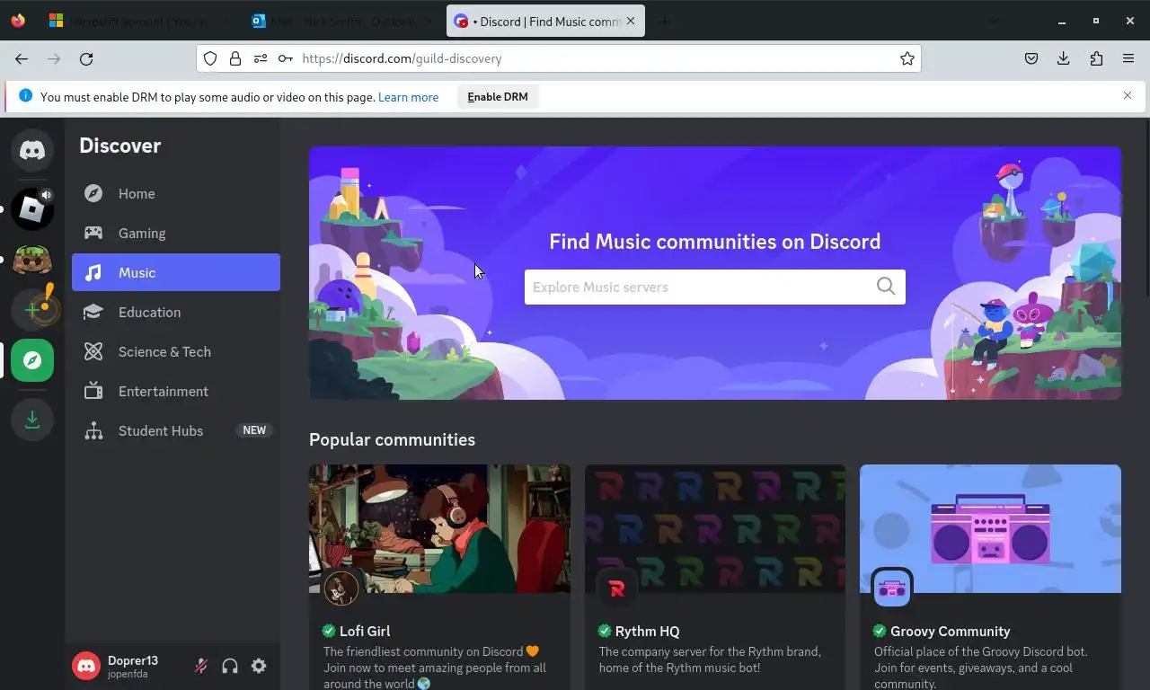Open the Roblox server in server list

pyautogui.click(x=32, y=209)
